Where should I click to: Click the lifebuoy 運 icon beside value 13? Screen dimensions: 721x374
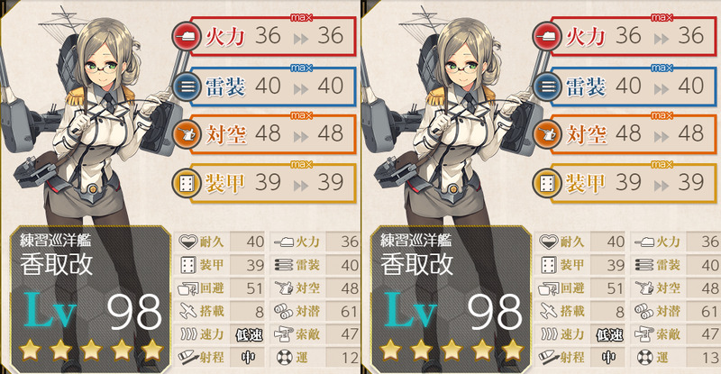pyautogui.click(x=645, y=357)
